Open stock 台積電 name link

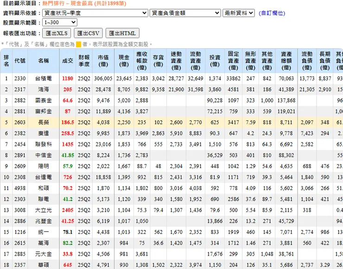tap(44, 78)
